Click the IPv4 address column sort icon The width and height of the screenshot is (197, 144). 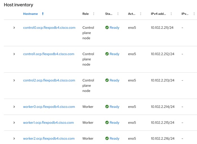(171, 14)
